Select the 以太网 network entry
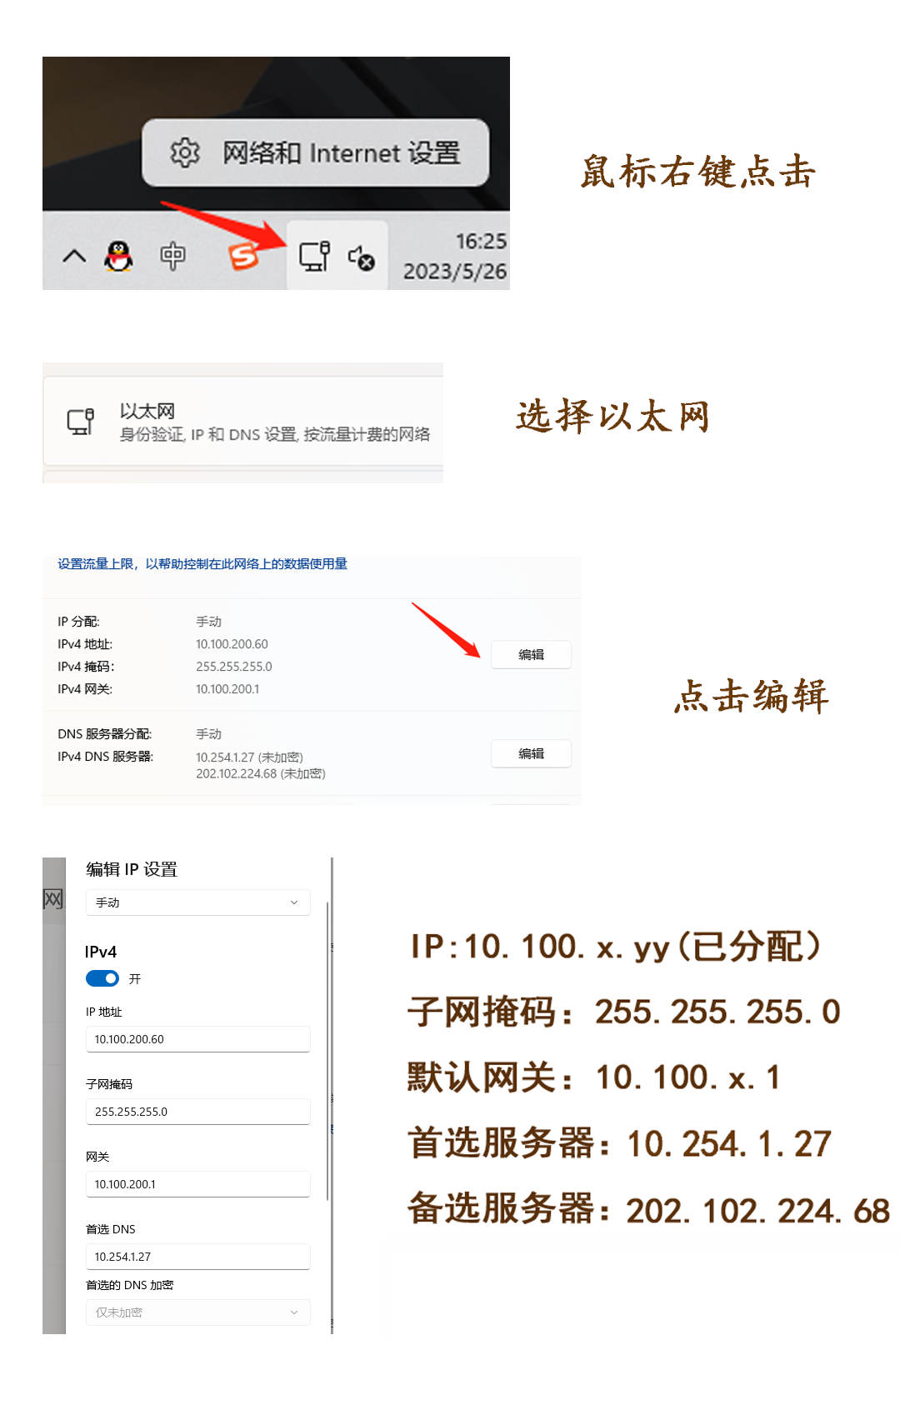The width and height of the screenshot is (900, 1410). (243, 422)
